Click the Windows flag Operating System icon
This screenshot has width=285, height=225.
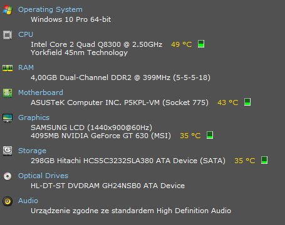click(8, 10)
